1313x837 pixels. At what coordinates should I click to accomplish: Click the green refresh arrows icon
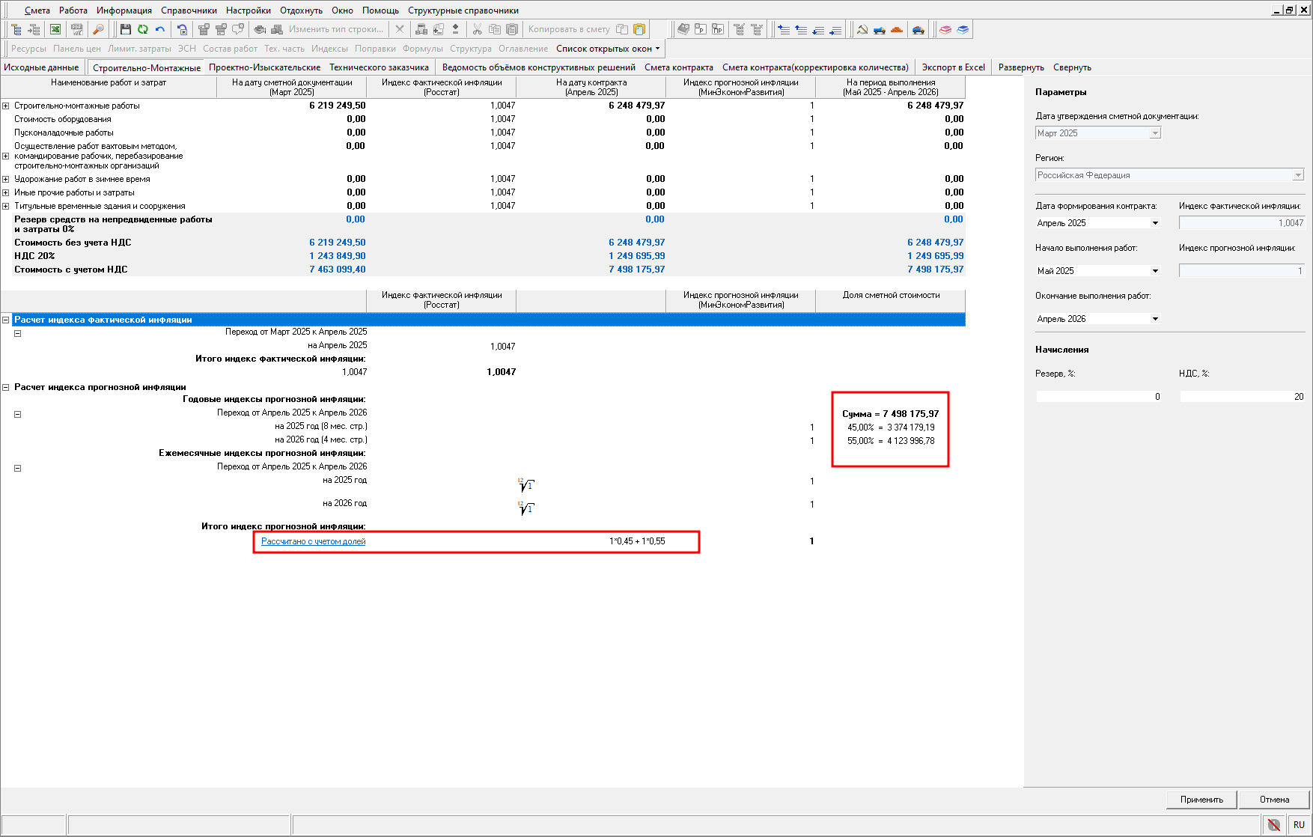143,29
